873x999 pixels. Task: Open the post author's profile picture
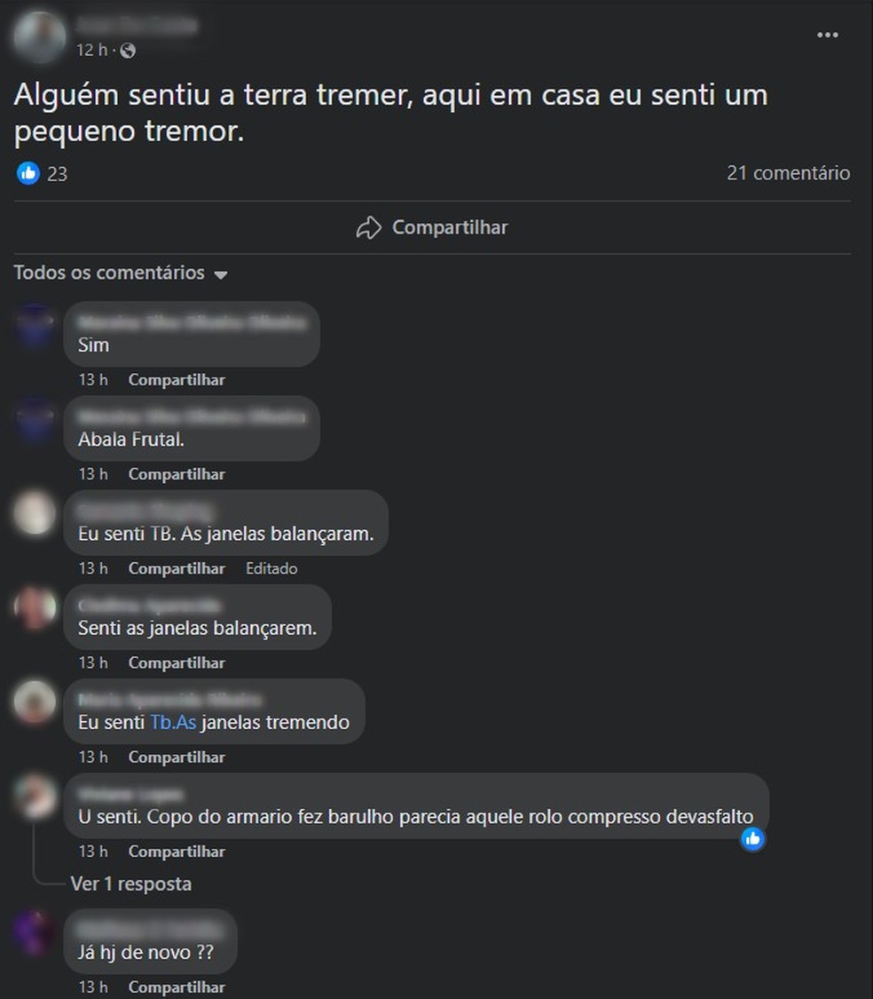pos(39,37)
